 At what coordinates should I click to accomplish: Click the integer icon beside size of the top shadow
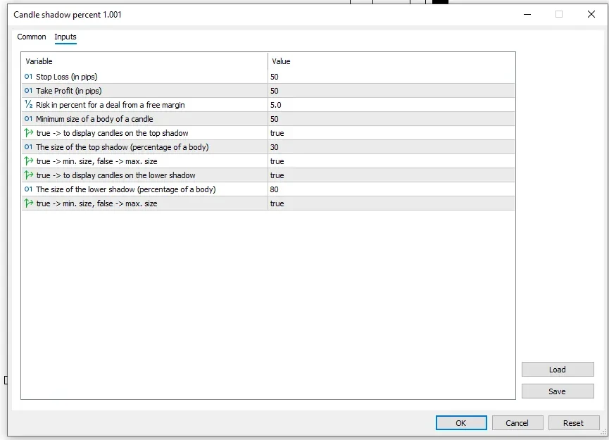[x=28, y=147]
